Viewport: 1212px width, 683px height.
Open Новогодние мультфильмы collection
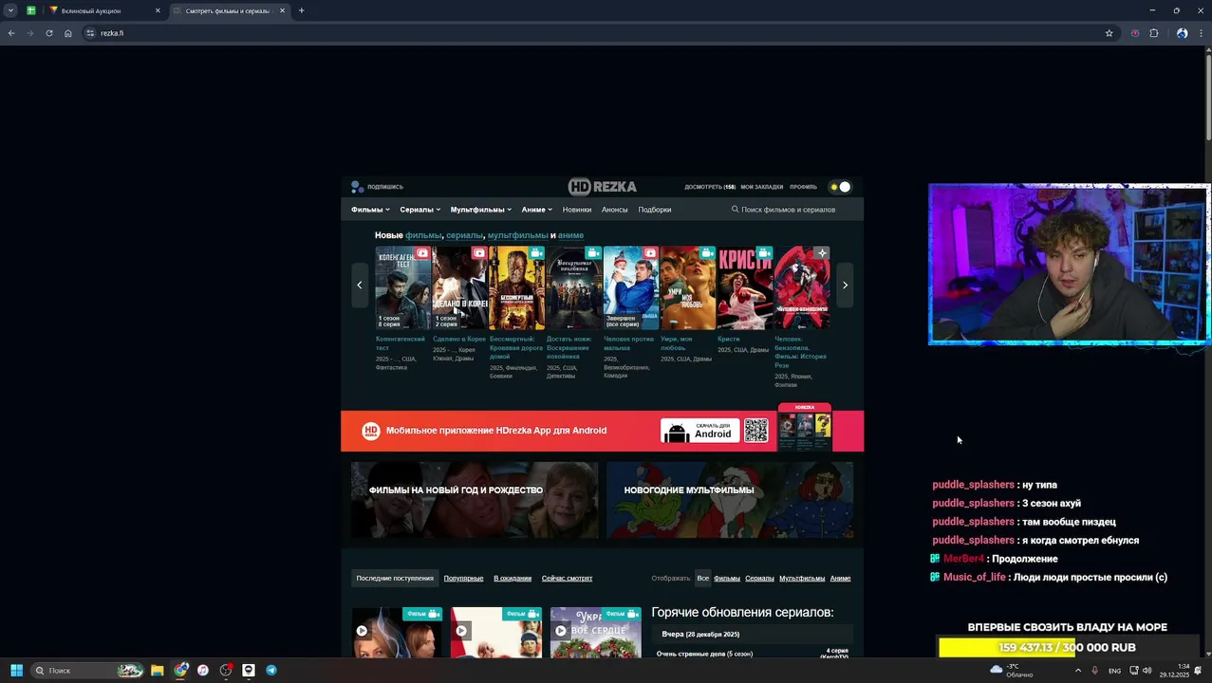730,500
